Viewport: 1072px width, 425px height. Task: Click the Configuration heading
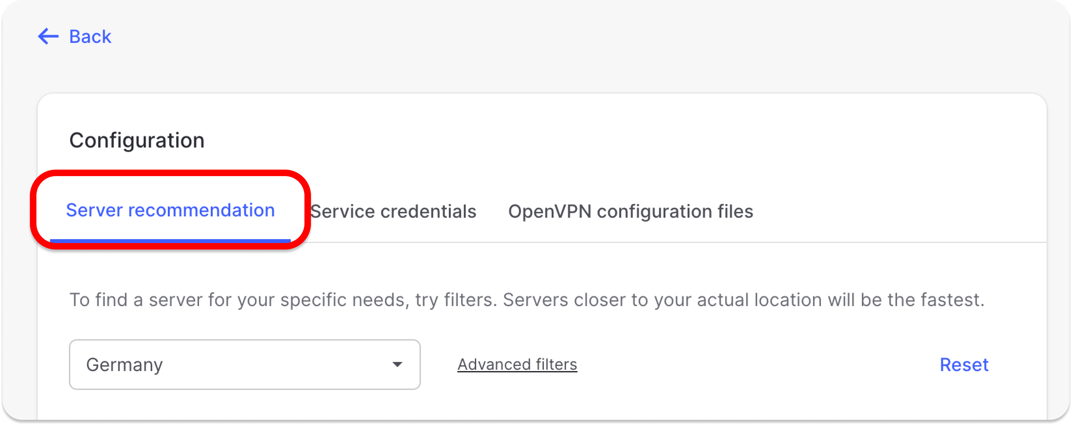pos(137,140)
